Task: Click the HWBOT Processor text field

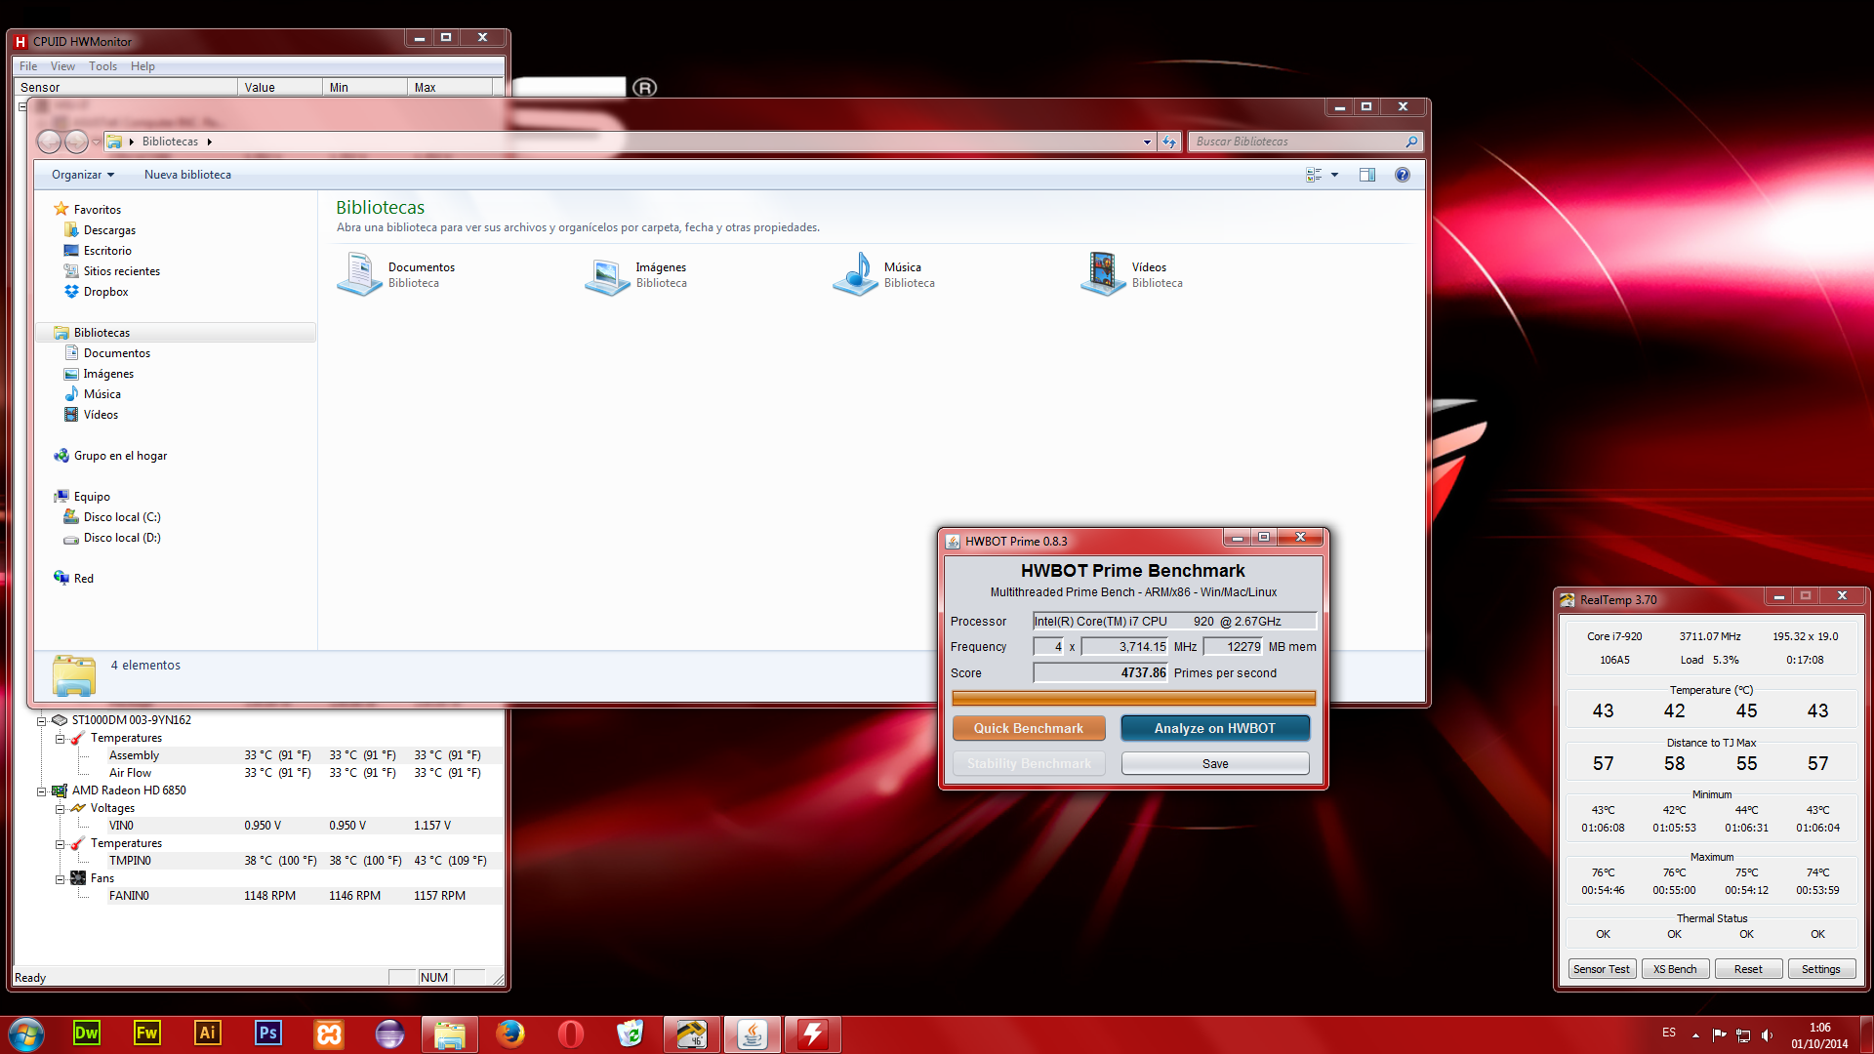Action: coord(1175,621)
